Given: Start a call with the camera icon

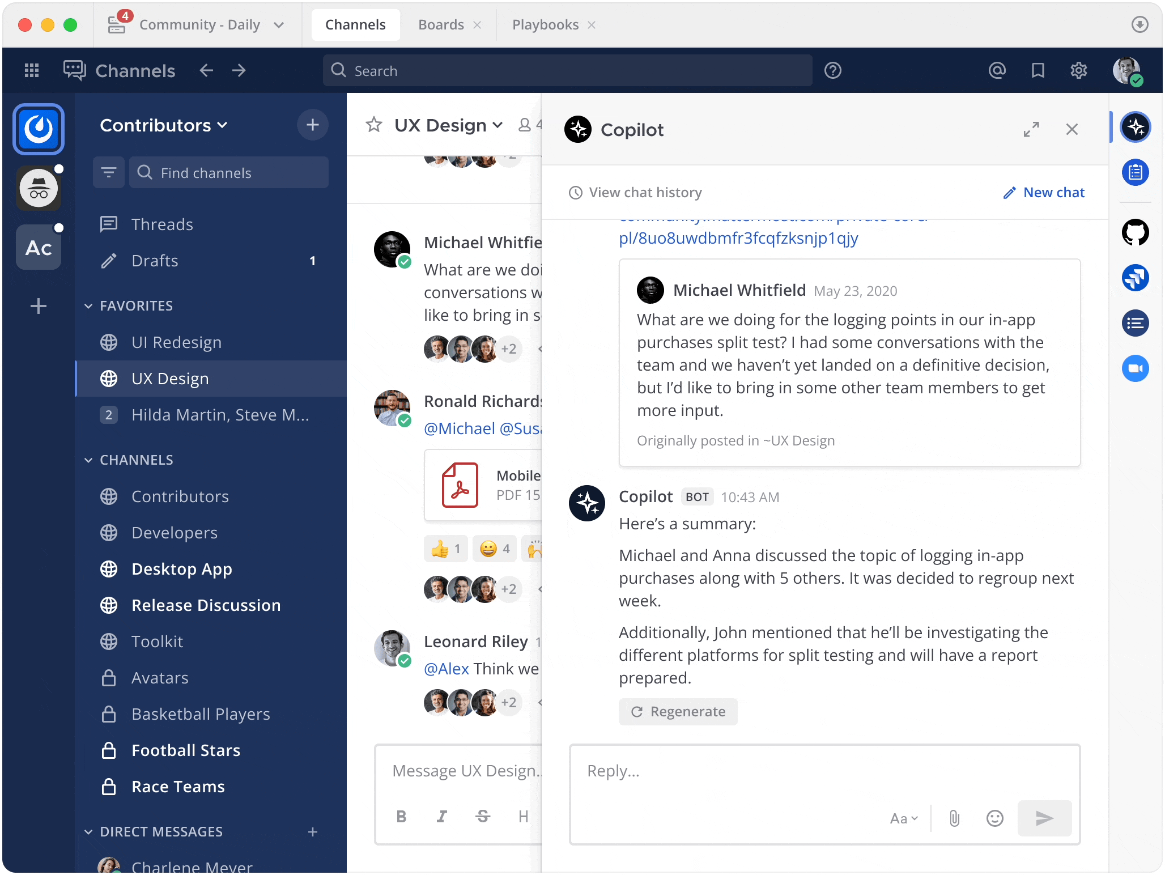Looking at the screenshot, I should click(1136, 368).
